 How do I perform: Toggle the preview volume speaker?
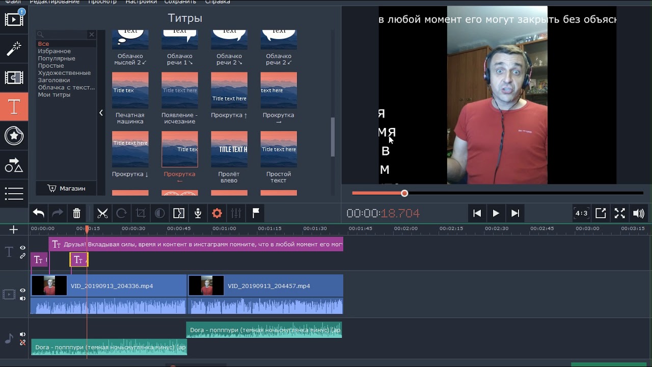coord(638,213)
